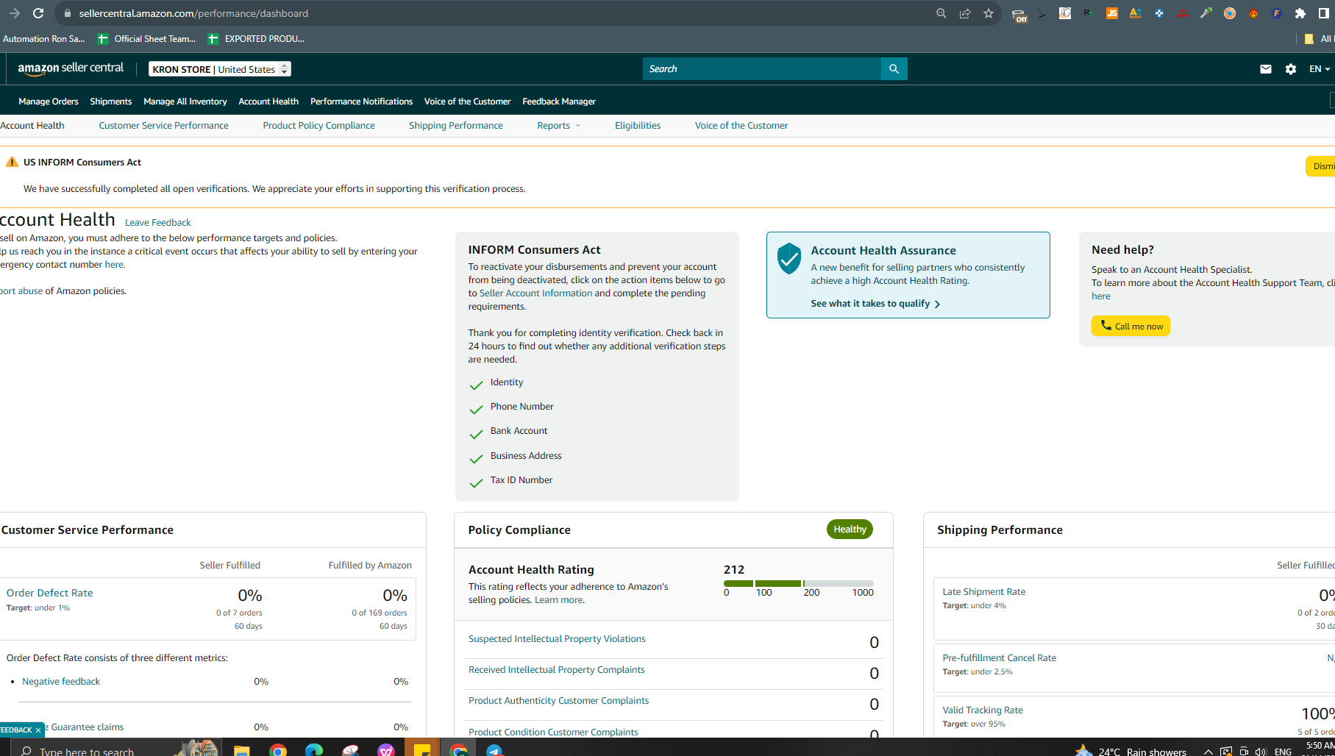Open Manage All Inventory
Viewport: 1335px width, 756px height.
click(x=185, y=101)
